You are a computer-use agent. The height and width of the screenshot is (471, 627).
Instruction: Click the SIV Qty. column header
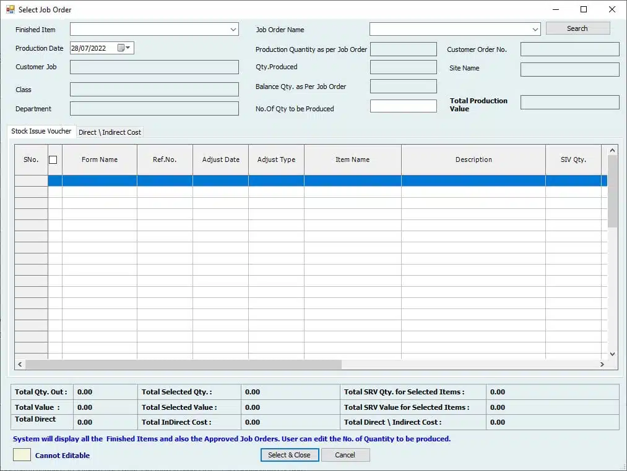tap(573, 159)
